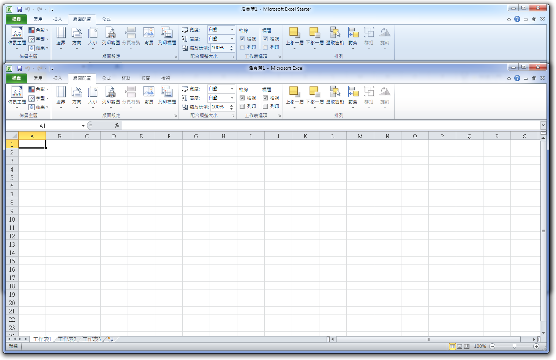The image size is (556, 360).
Task: Open 列印範圍 print area menu in front window
Action: click(x=111, y=97)
